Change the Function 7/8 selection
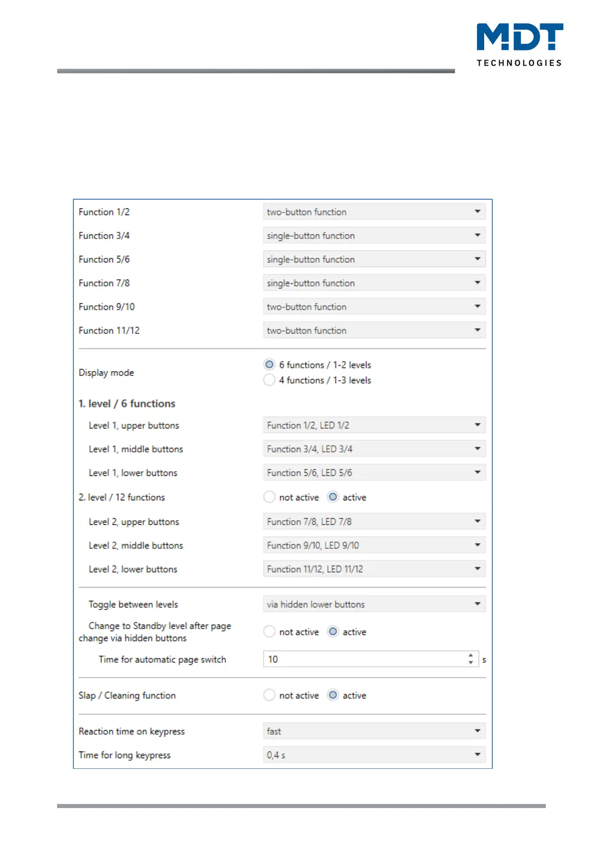The image size is (607, 858). [374, 283]
